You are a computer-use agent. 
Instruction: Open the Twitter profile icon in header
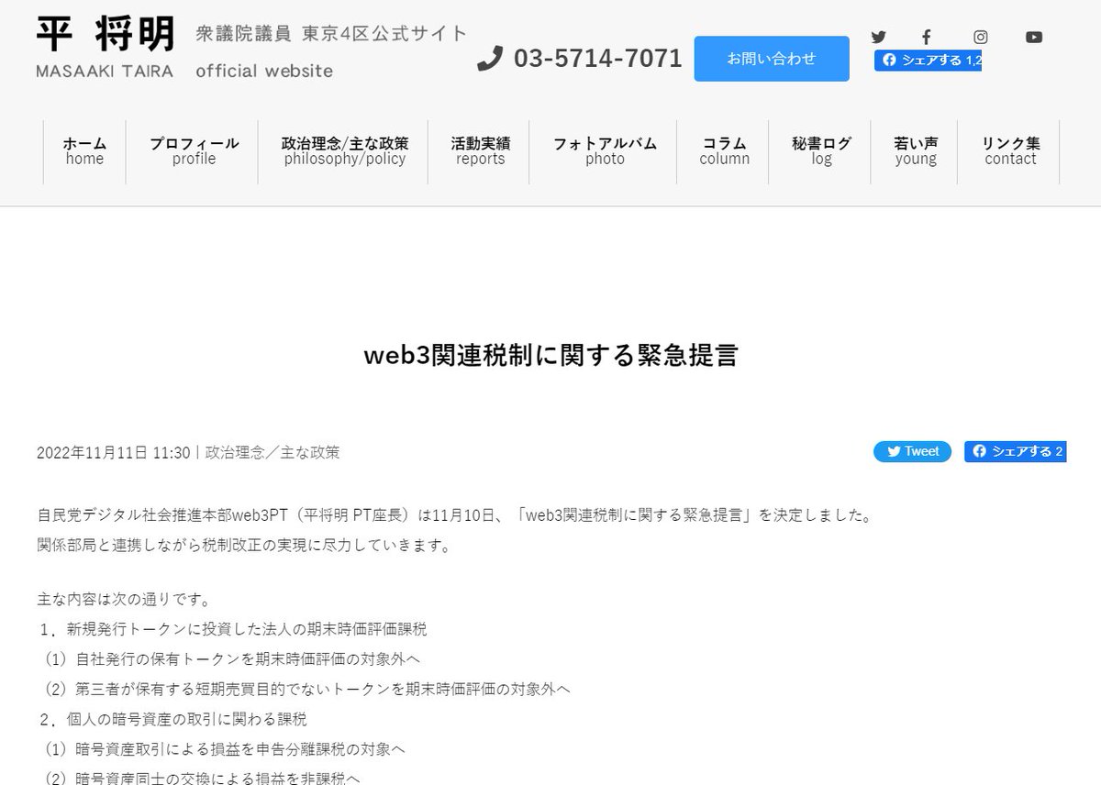coord(878,38)
